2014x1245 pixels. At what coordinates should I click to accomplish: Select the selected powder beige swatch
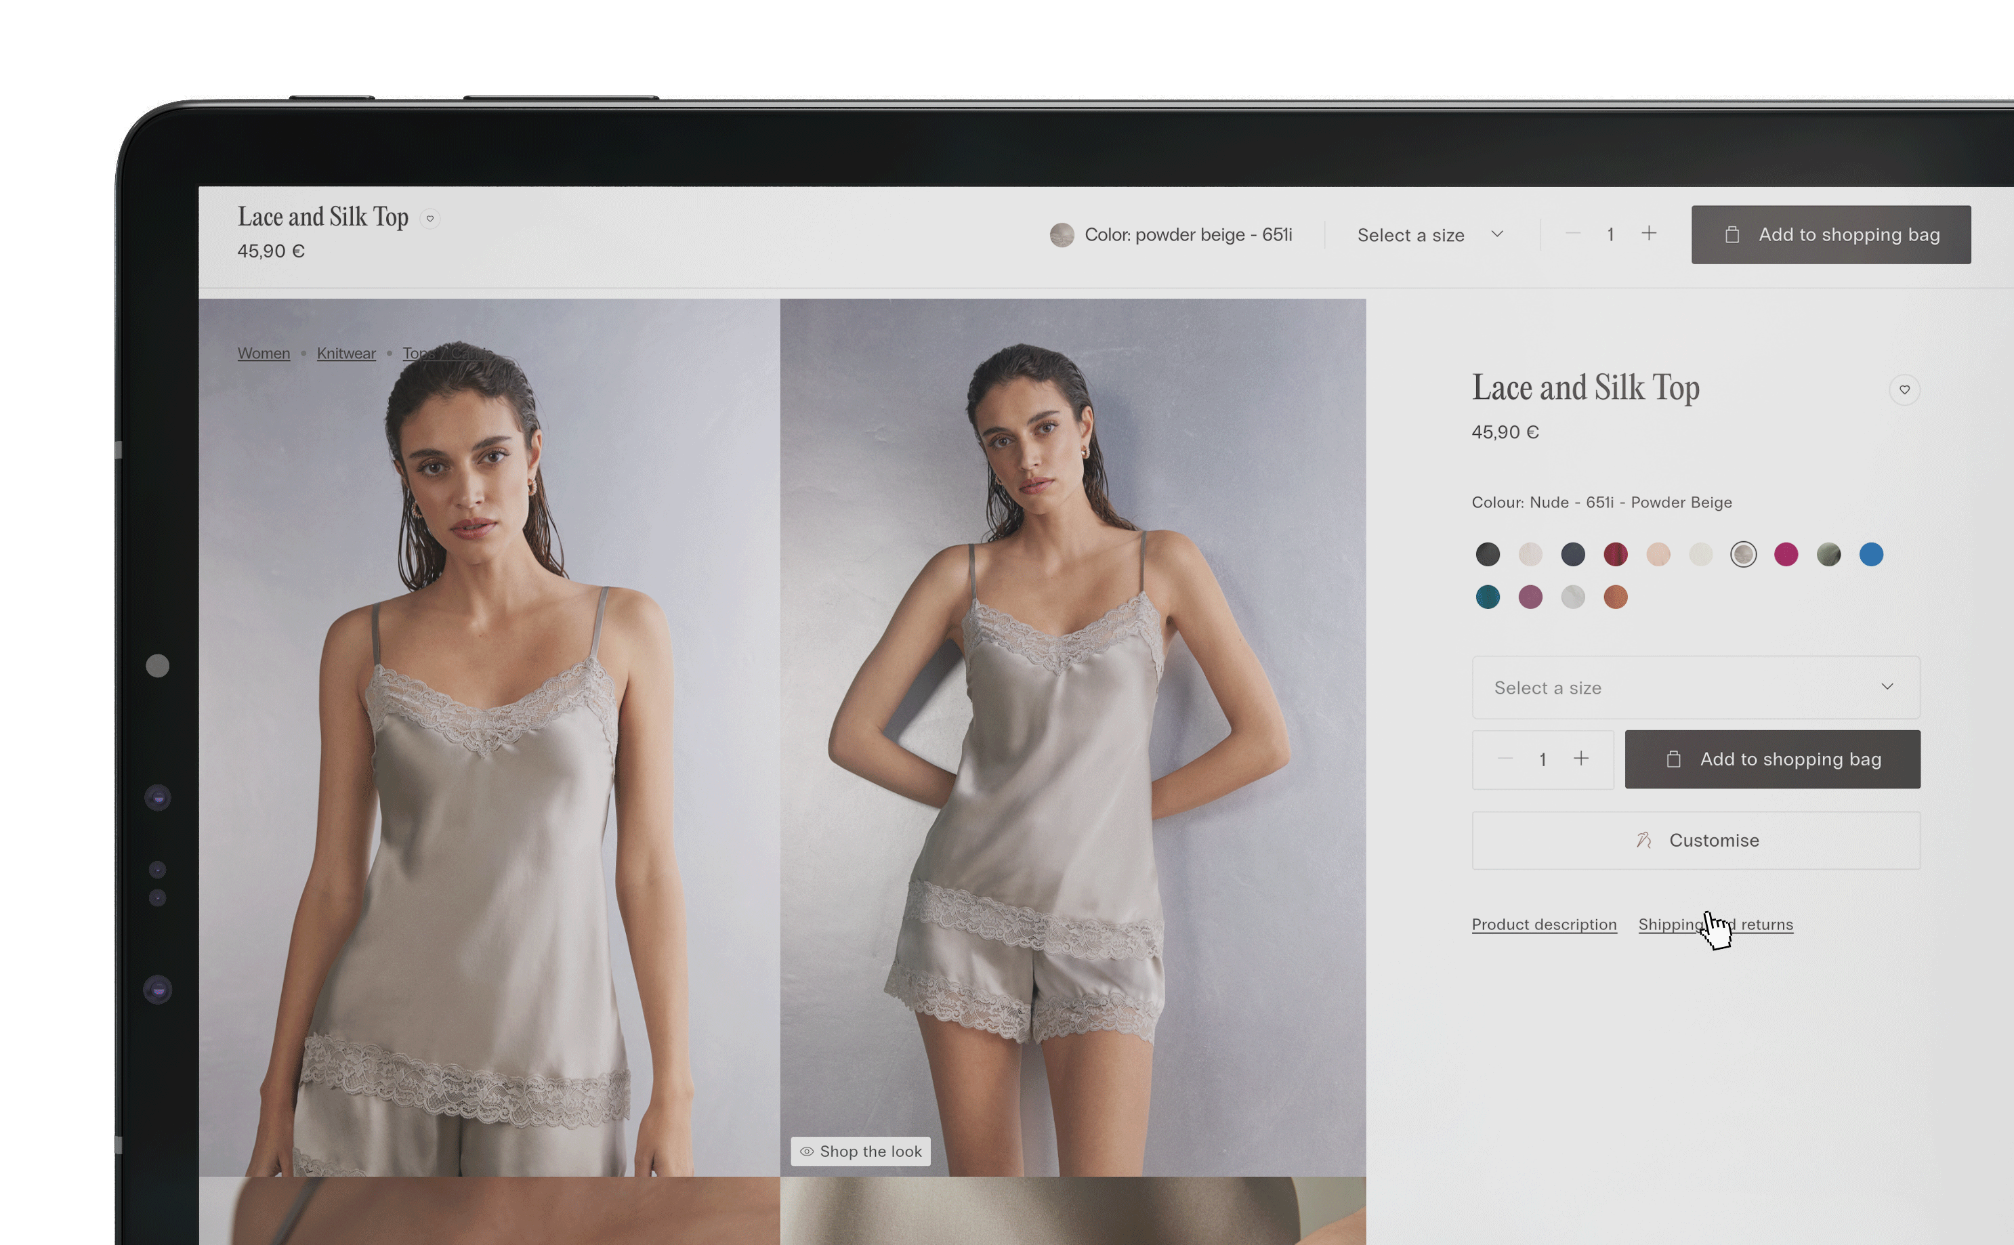pos(1743,554)
